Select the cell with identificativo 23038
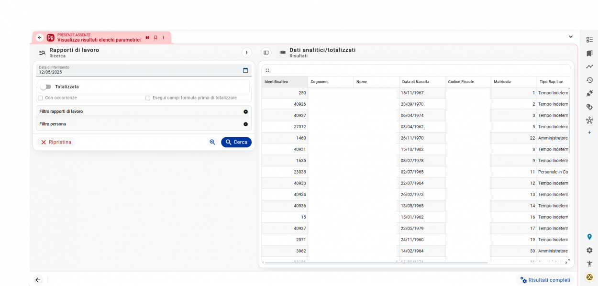The height and width of the screenshot is (286, 598). pyautogui.click(x=285, y=172)
